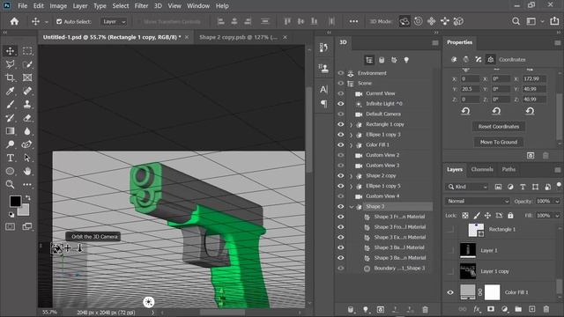Viewport: 564px width, 317px height.
Task: Select the Hand tool
Action: pyautogui.click(x=27, y=171)
